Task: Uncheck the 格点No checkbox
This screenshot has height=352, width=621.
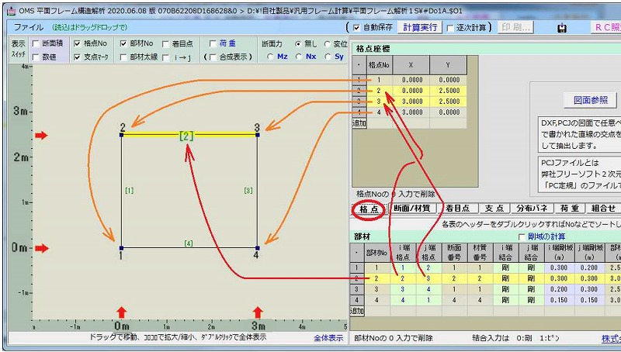Action: [x=78, y=43]
